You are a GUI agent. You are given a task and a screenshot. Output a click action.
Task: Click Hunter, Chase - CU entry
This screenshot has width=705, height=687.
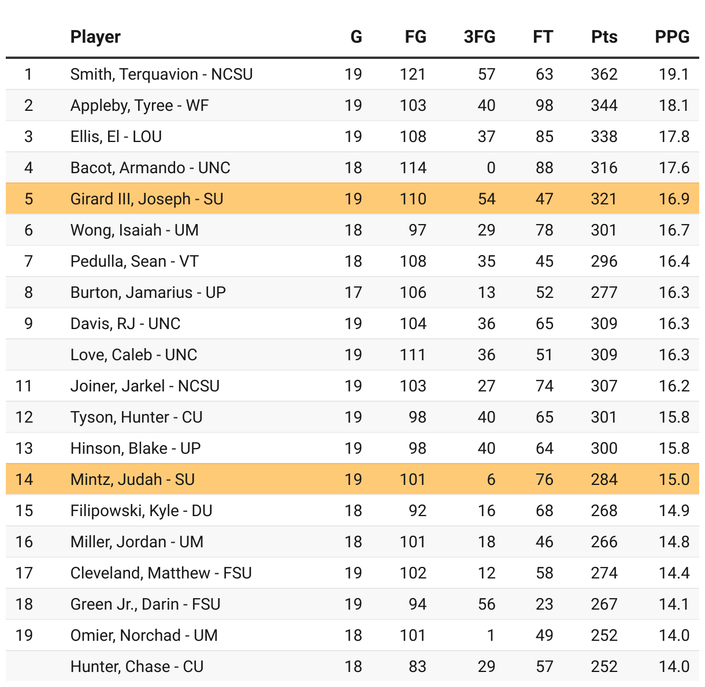[x=137, y=667]
